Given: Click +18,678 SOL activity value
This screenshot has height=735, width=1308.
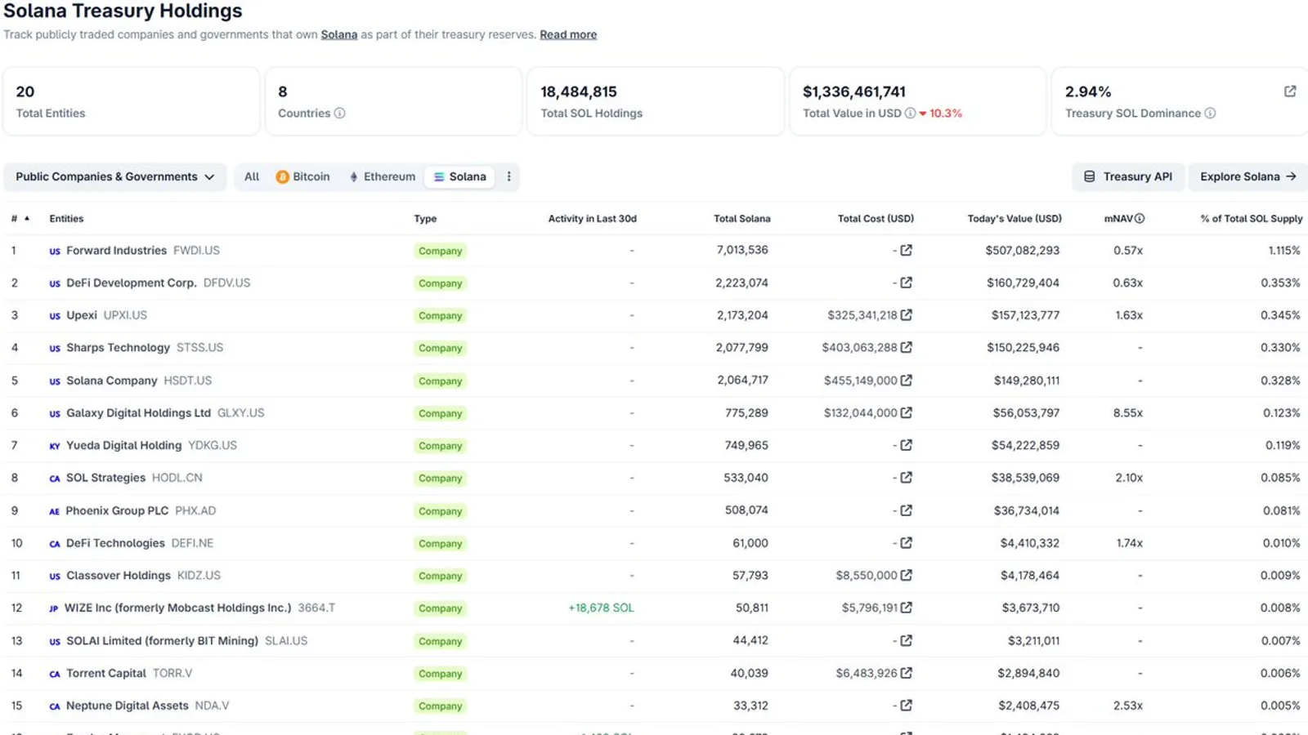Looking at the screenshot, I should (x=601, y=608).
